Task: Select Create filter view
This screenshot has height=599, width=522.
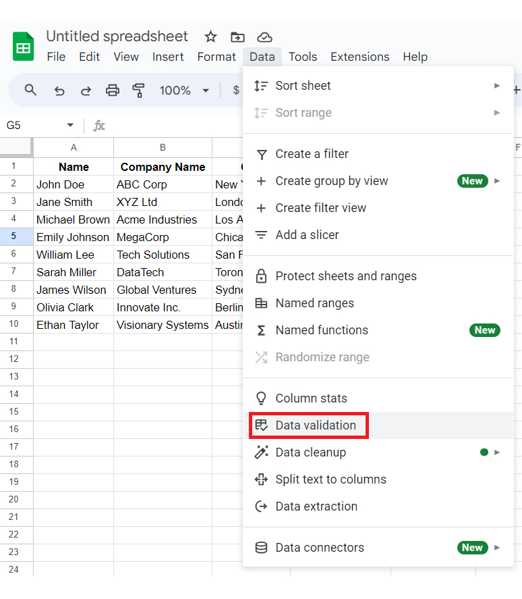Action: (378, 208)
